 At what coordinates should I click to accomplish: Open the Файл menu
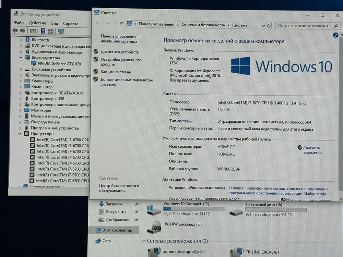(19, 22)
